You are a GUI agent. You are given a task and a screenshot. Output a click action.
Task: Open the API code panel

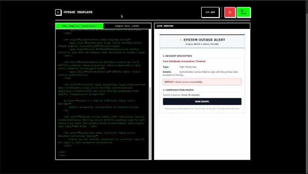[210, 12]
